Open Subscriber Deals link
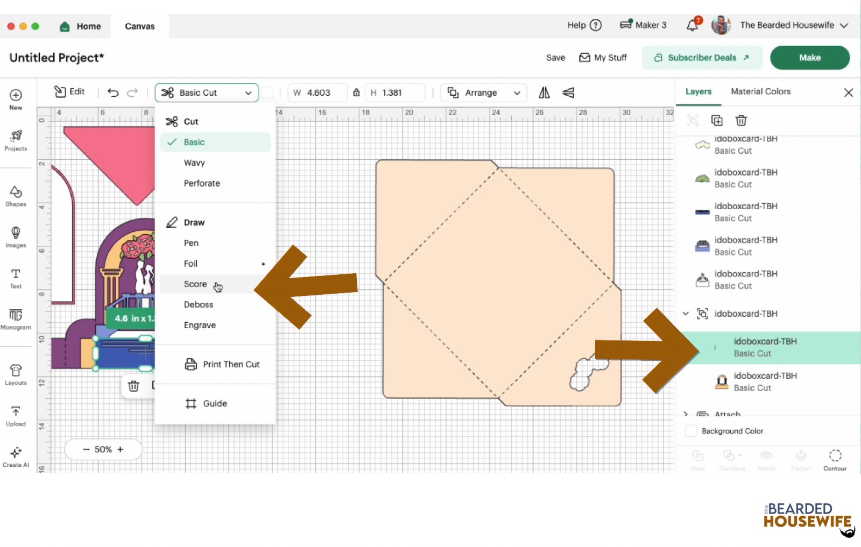The width and height of the screenshot is (861, 547). pyautogui.click(x=702, y=58)
